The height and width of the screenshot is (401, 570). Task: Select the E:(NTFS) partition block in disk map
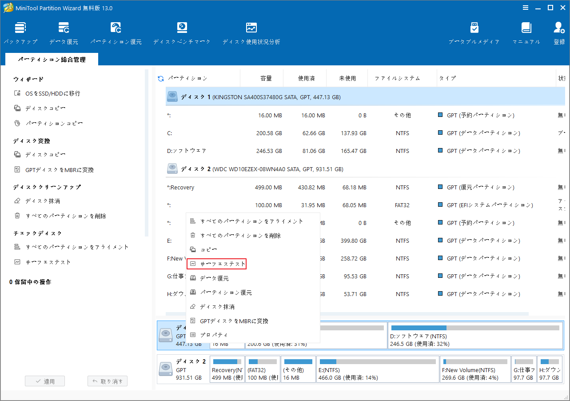pos(378,370)
